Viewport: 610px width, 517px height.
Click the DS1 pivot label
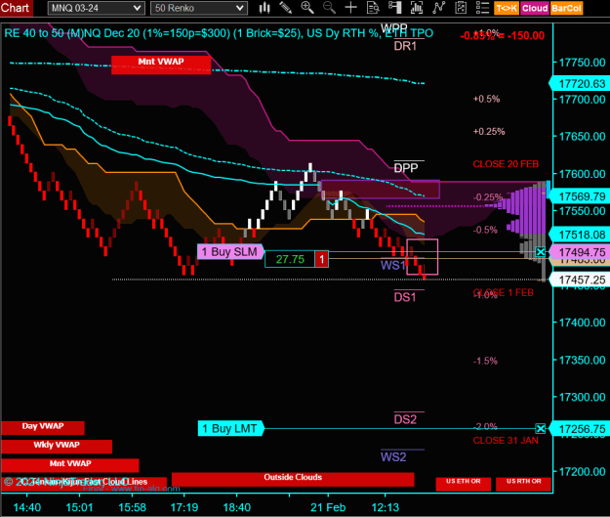click(405, 298)
